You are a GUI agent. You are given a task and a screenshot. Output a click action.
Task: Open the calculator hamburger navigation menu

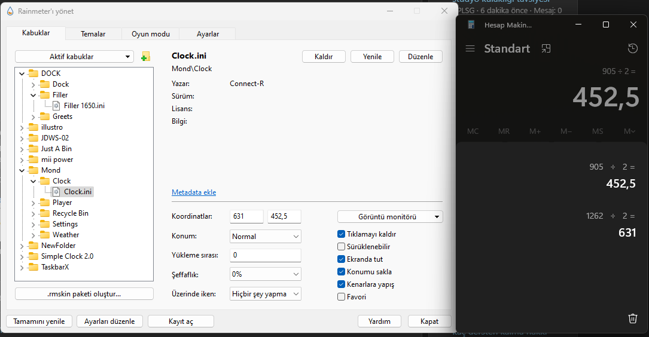click(x=470, y=49)
